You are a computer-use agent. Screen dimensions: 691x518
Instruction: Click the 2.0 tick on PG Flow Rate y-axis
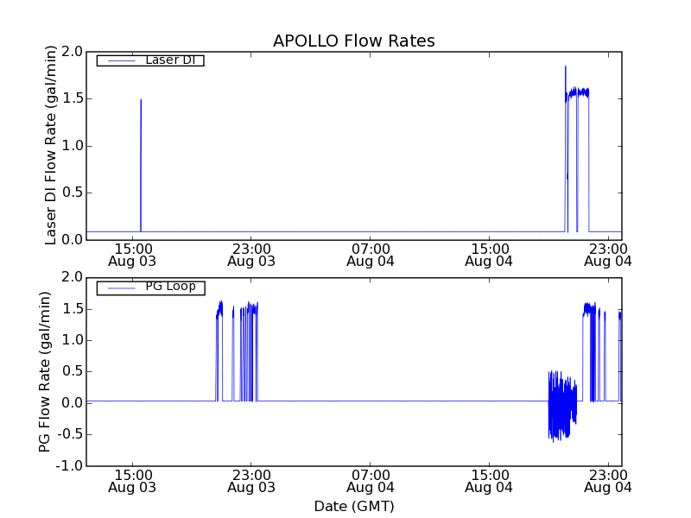(73, 277)
